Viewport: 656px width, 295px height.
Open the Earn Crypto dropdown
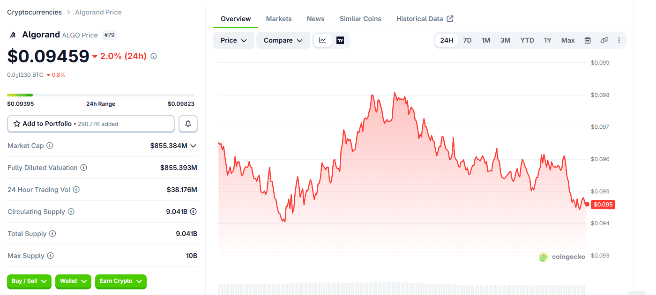coord(121,281)
